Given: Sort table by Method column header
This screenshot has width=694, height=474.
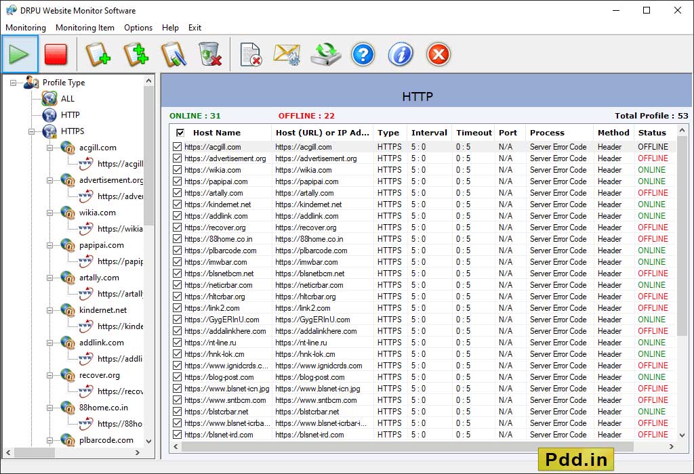Looking at the screenshot, I should [x=613, y=133].
